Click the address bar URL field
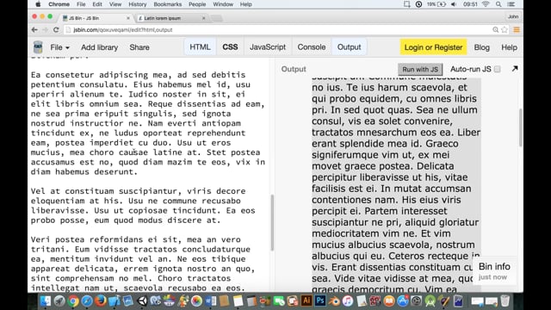This screenshot has height=310, width=551. [277, 30]
